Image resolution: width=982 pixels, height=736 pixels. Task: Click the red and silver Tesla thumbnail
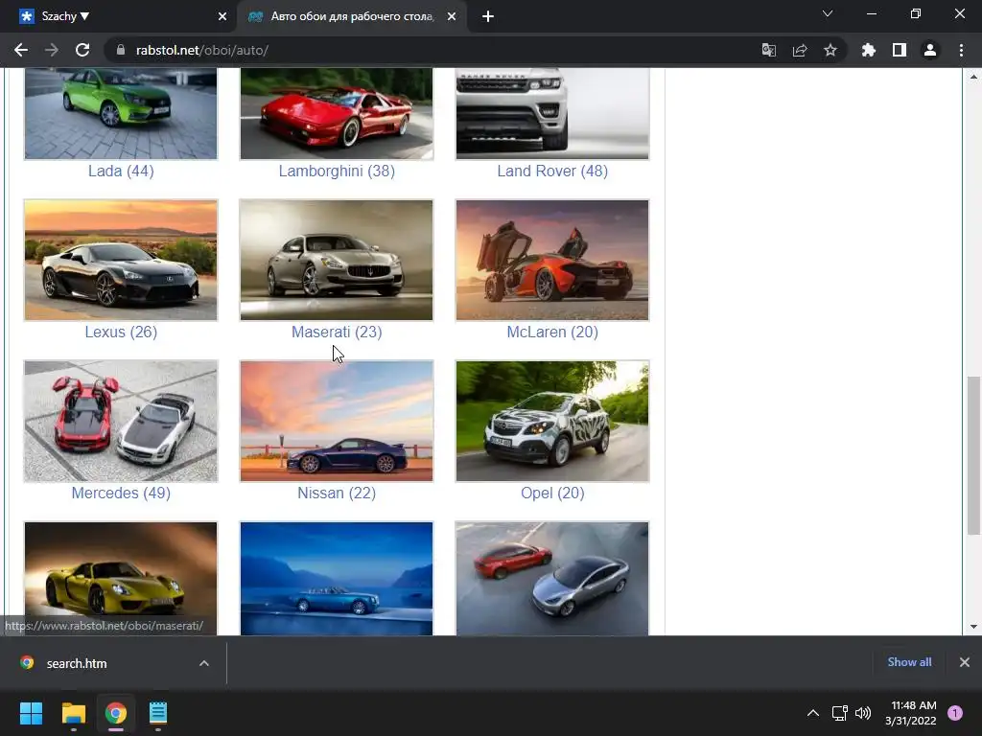[552, 579]
